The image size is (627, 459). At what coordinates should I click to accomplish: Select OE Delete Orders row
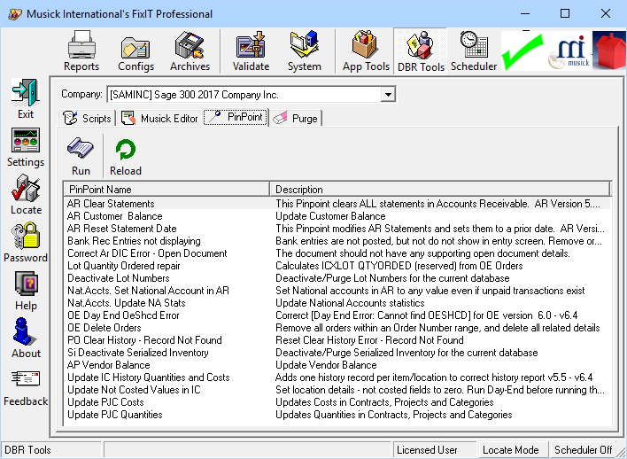[x=337, y=328]
